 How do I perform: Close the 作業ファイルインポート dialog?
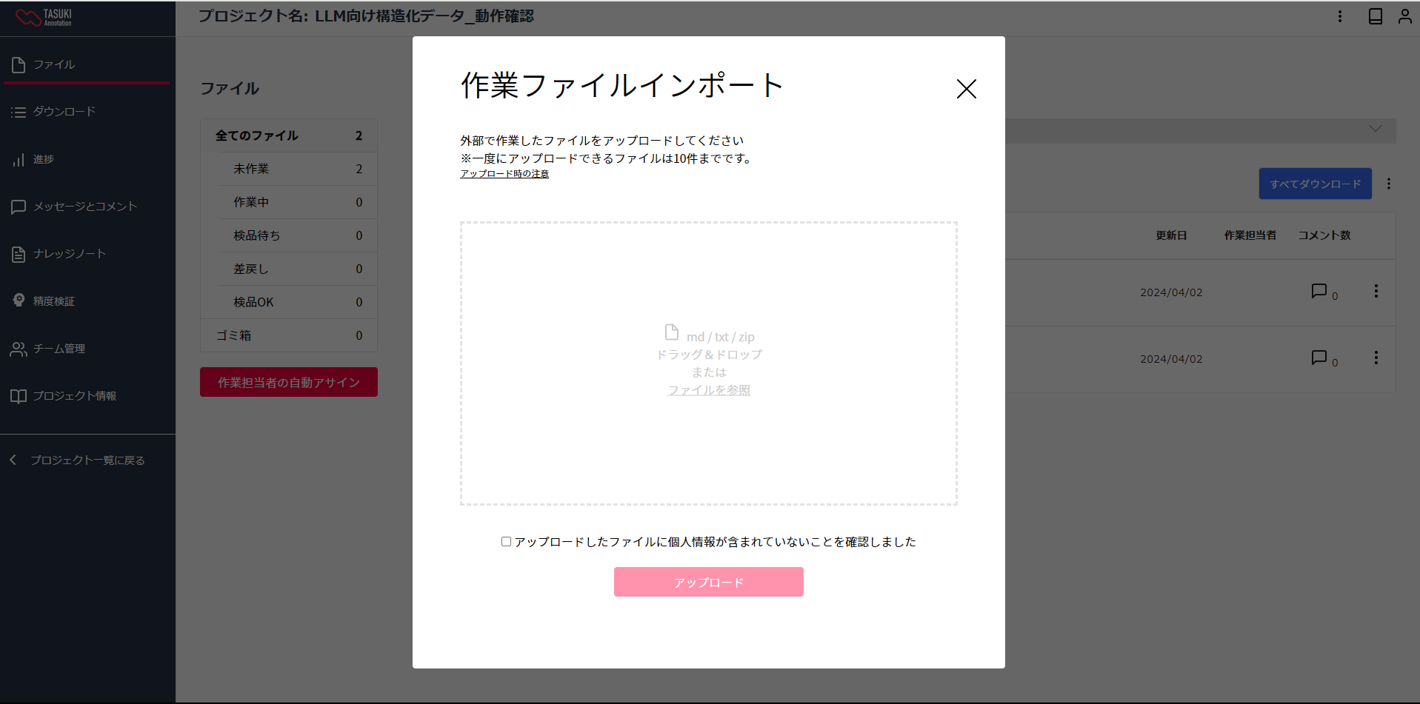pyautogui.click(x=966, y=89)
